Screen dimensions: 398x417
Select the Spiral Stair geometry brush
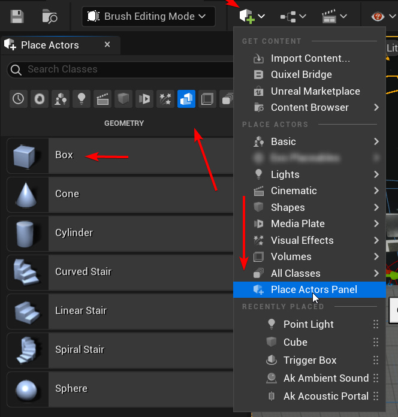pyautogui.click(x=120, y=350)
